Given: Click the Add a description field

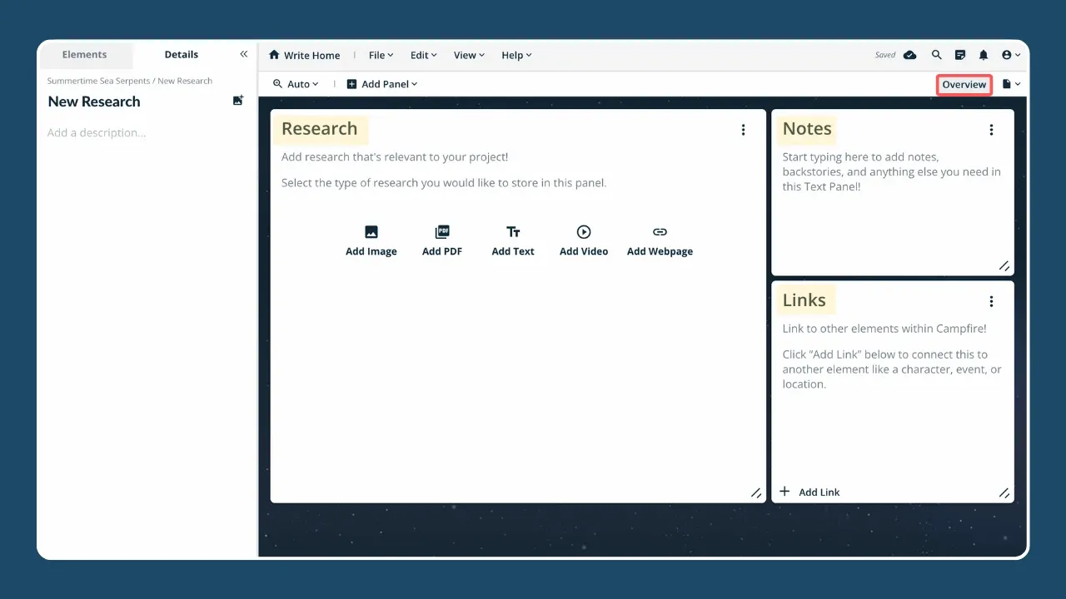Looking at the screenshot, I should 97,132.
